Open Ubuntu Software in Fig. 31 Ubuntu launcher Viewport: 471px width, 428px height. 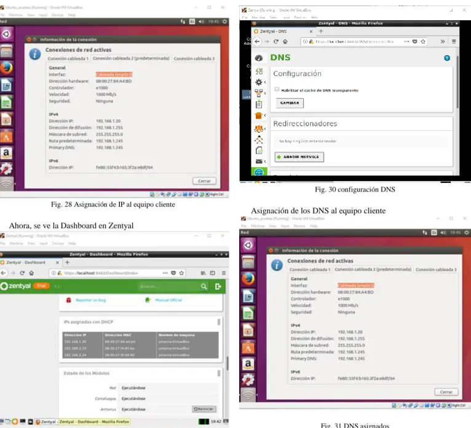click(x=248, y=348)
